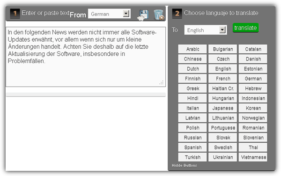
Task: Select the French language button
Action: (223, 79)
